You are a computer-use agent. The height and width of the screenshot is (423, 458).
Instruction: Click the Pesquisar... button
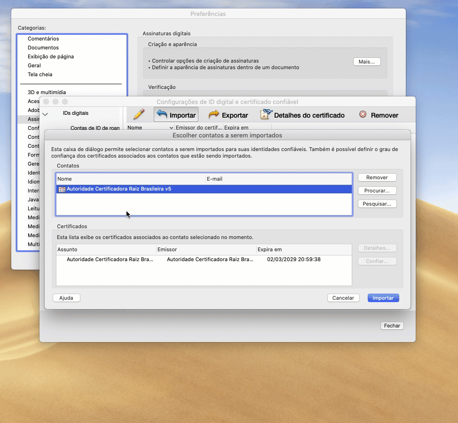(x=377, y=204)
